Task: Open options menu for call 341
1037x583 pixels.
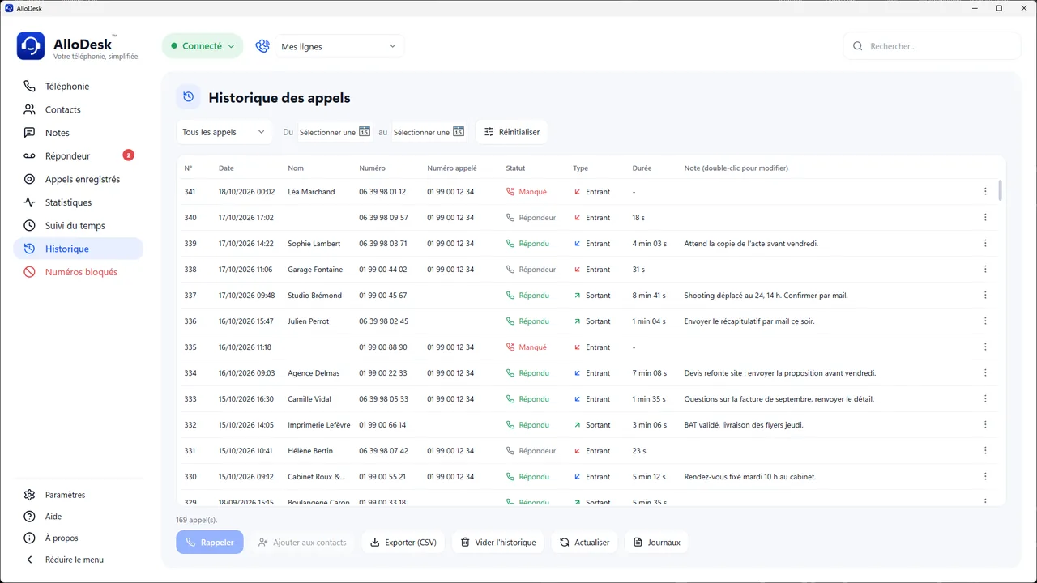Action: 985,192
